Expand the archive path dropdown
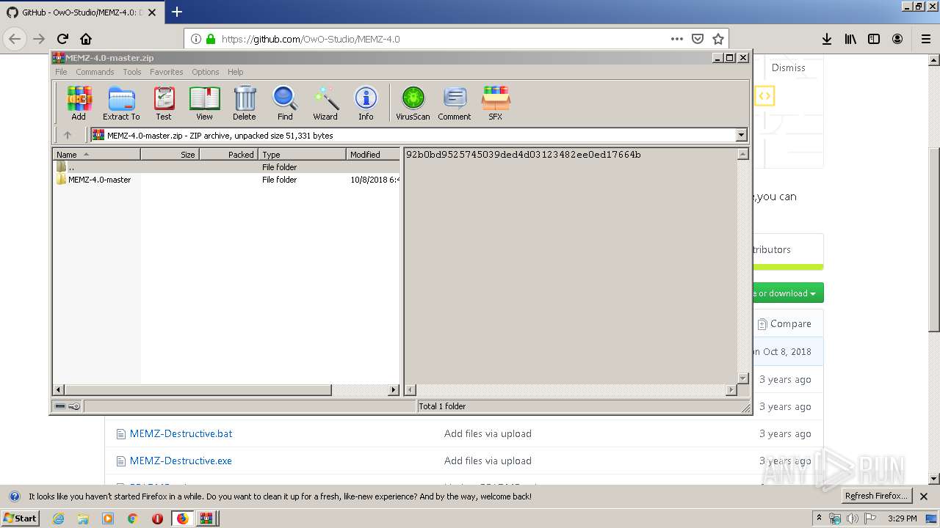 click(741, 135)
